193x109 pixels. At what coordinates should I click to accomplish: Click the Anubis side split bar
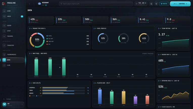(x=63, y=93)
